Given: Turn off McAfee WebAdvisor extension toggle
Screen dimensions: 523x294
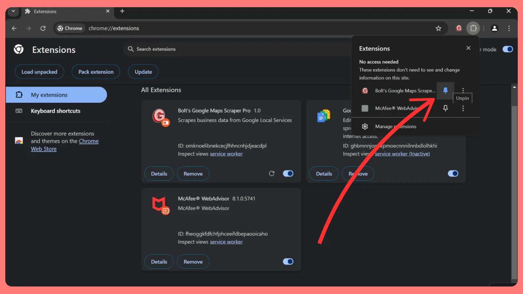Looking at the screenshot, I should [x=288, y=261].
